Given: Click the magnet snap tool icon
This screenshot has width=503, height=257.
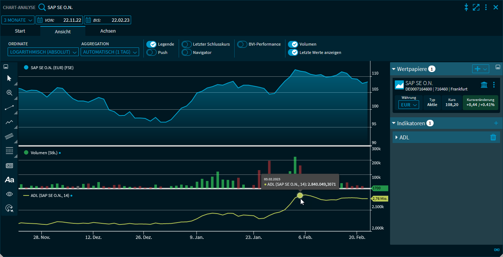Looking at the screenshot, I should pos(9,208).
